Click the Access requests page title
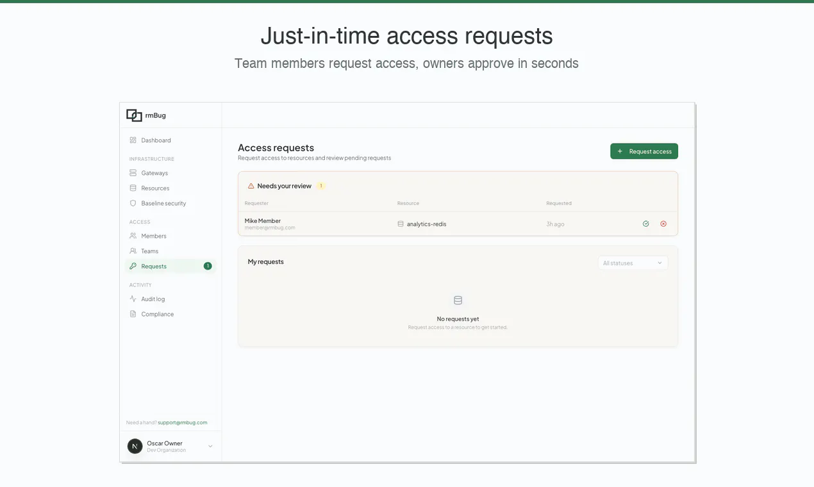The width and height of the screenshot is (814, 487). point(276,147)
